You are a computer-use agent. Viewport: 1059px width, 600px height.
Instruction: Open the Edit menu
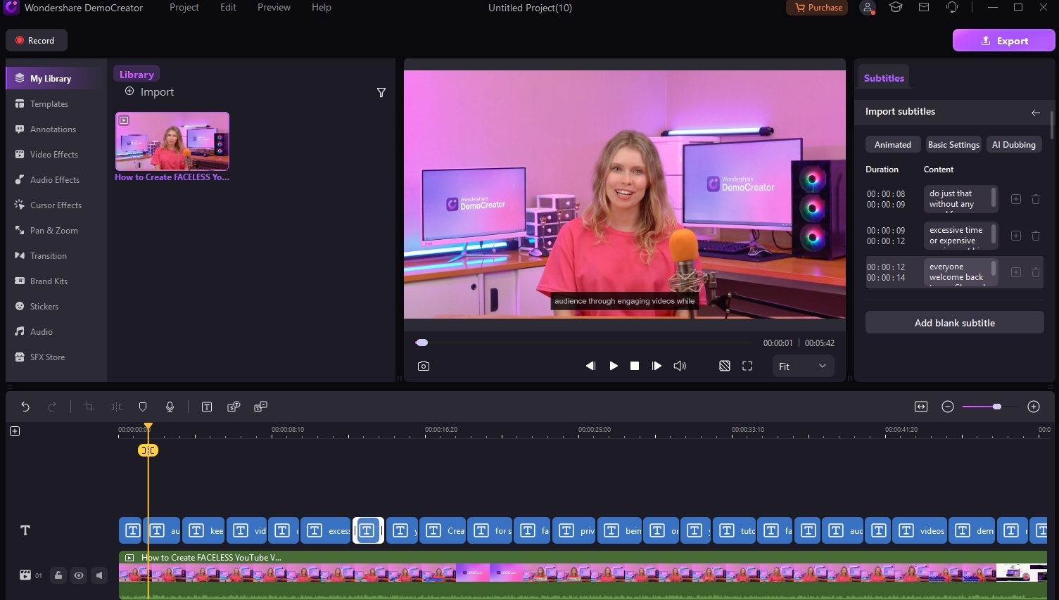pos(228,8)
